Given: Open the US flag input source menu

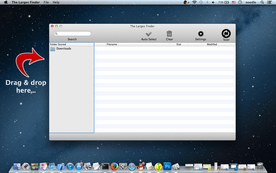Looking at the screenshot, I should click(x=234, y=2).
